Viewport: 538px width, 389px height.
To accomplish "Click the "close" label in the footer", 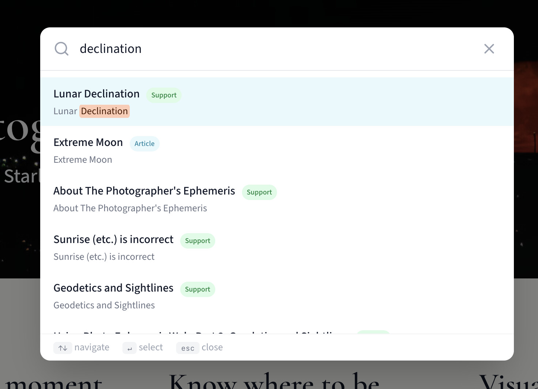I will pos(212,347).
